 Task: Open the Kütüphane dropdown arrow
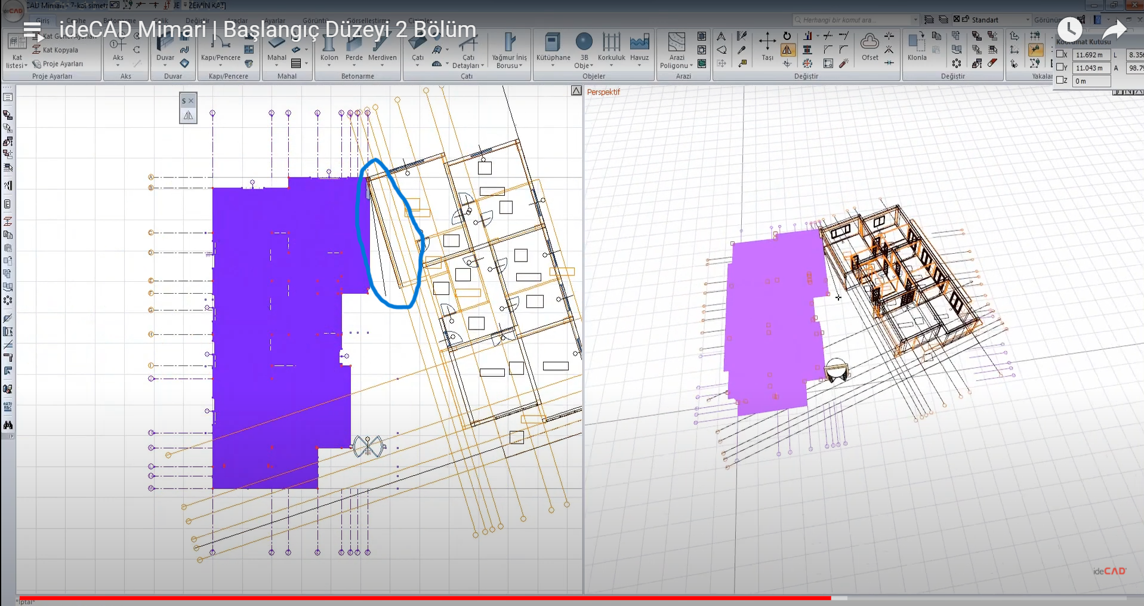coord(553,65)
